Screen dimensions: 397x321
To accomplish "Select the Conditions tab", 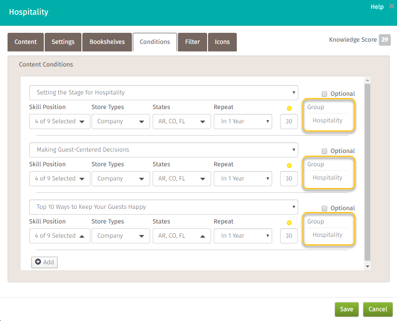I will coord(155,42).
